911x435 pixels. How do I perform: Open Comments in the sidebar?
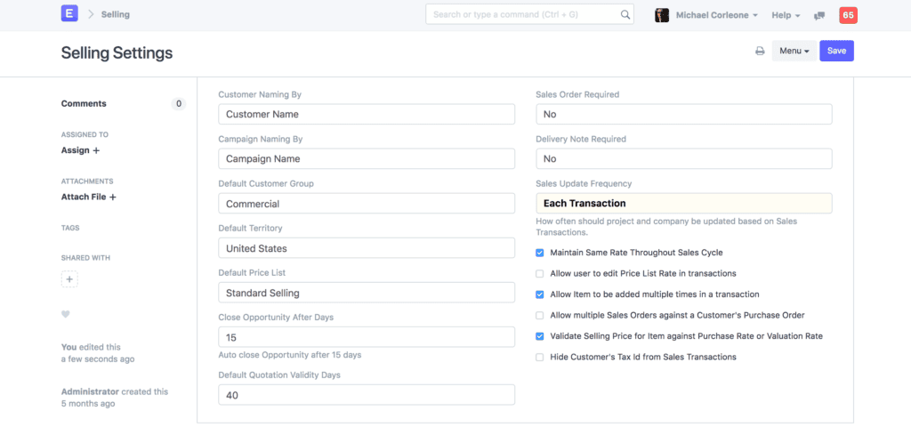click(x=84, y=104)
